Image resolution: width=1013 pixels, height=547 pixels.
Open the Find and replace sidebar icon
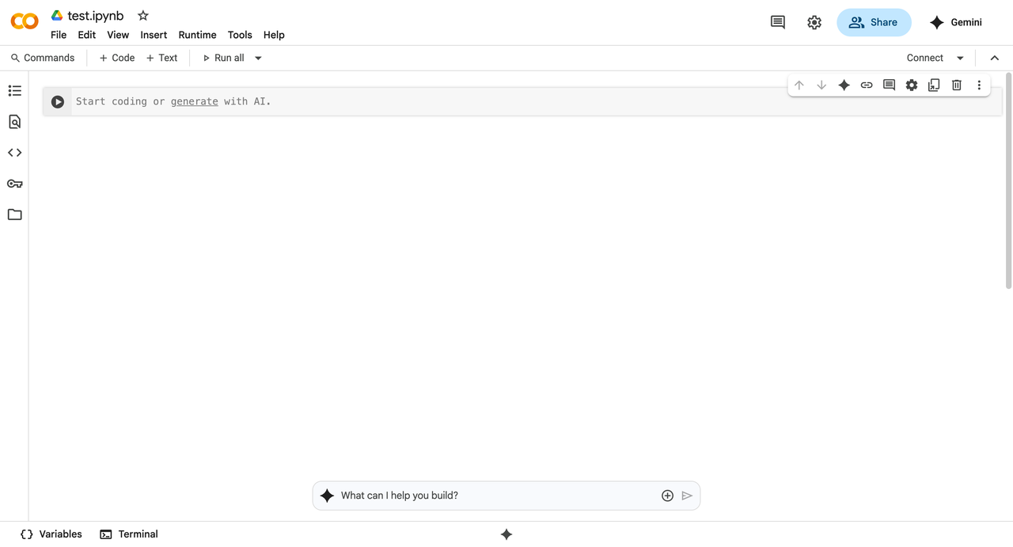[14, 122]
